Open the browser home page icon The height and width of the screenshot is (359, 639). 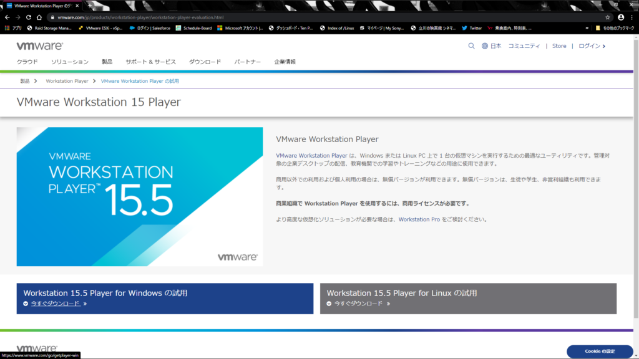coord(39,17)
